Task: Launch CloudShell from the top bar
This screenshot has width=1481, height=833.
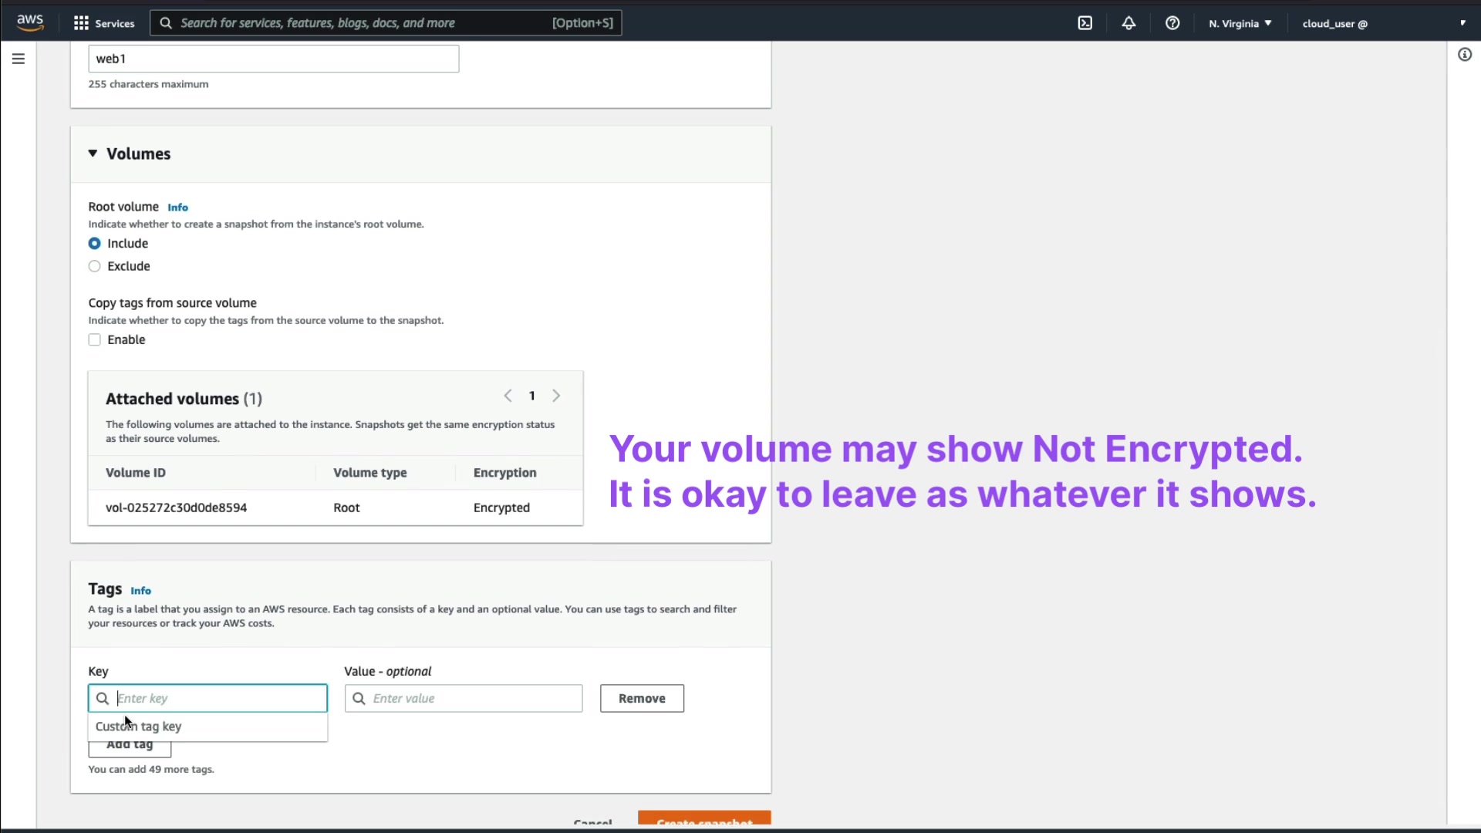Action: [x=1085, y=23]
